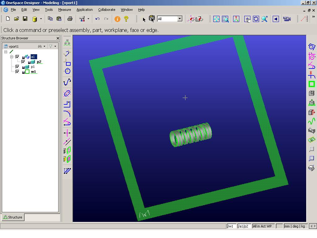Screen dimensions: 317x238
Task: Click the rotate view circular arrows icon
Action: (x=256, y=19)
